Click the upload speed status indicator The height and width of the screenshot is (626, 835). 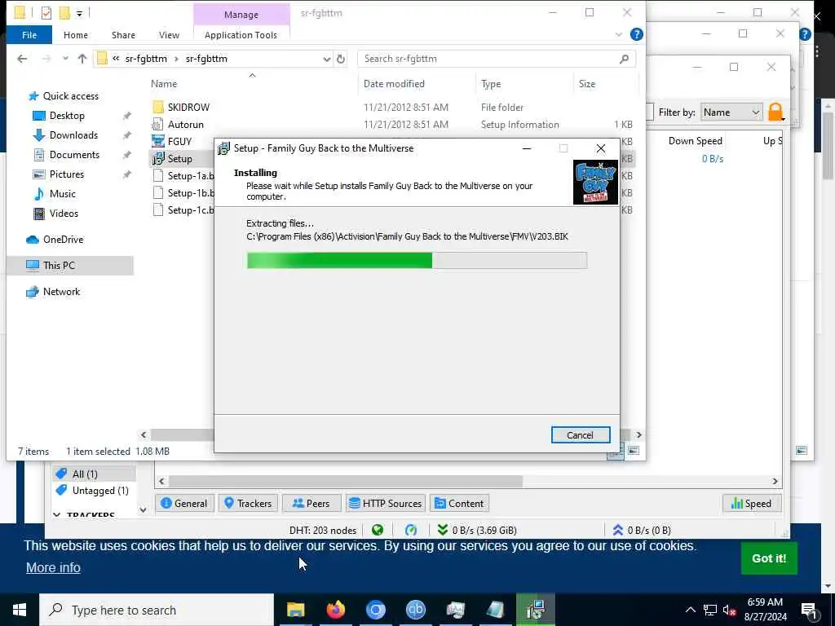click(642, 530)
